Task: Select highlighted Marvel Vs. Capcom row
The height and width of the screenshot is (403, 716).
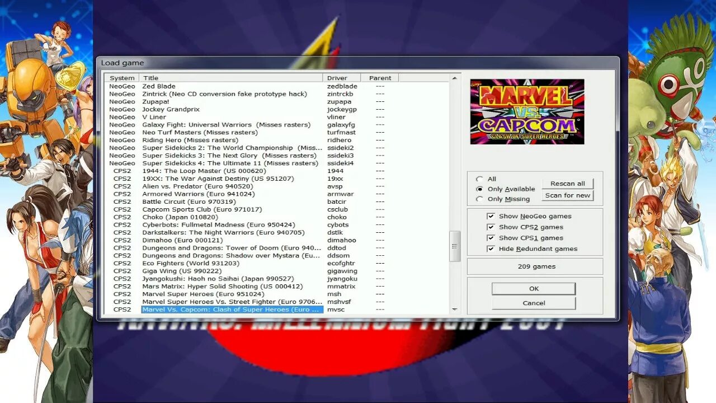Action: coord(277,310)
